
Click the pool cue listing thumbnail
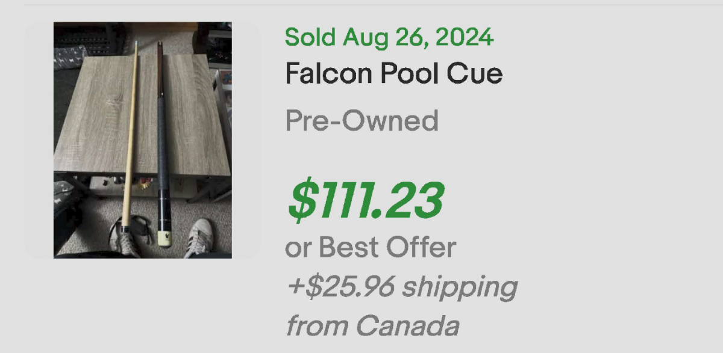(142, 140)
